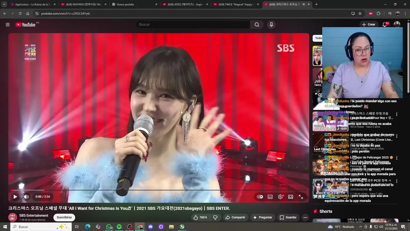
Task: Seek using the video progress bar
Action: coord(159,190)
